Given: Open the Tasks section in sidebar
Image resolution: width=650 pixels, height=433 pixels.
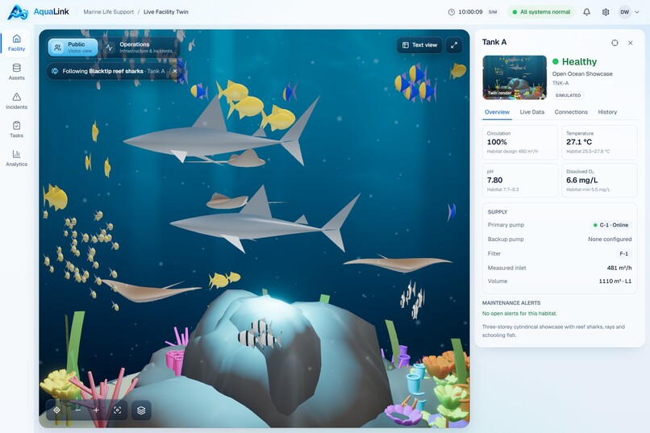Looking at the screenshot, I should click(x=17, y=129).
